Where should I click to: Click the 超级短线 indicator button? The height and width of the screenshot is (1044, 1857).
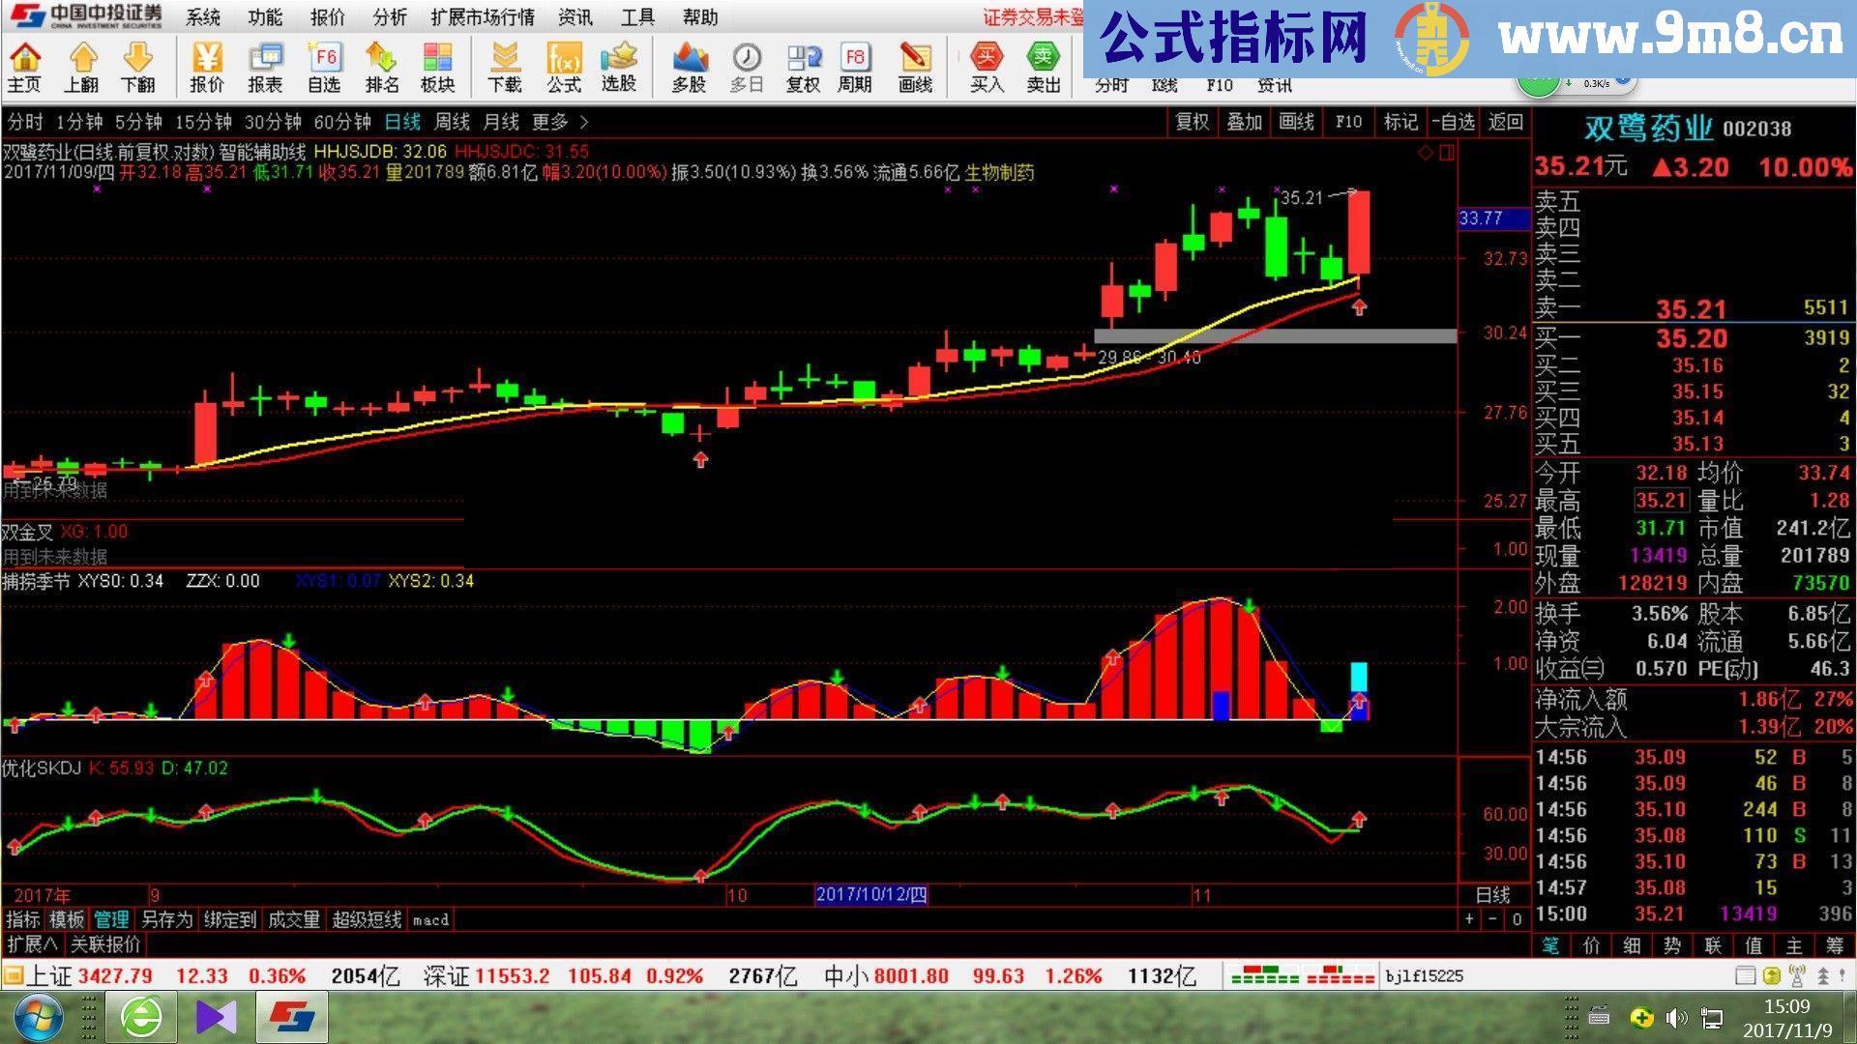[367, 919]
